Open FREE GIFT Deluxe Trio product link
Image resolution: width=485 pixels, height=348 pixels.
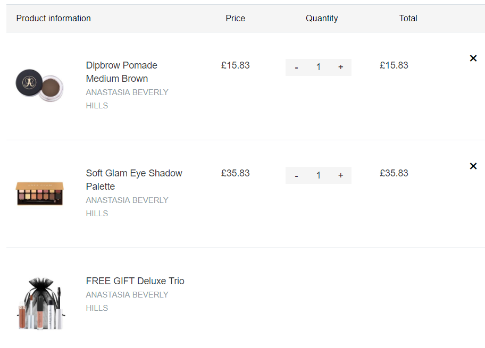[x=135, y=281]
